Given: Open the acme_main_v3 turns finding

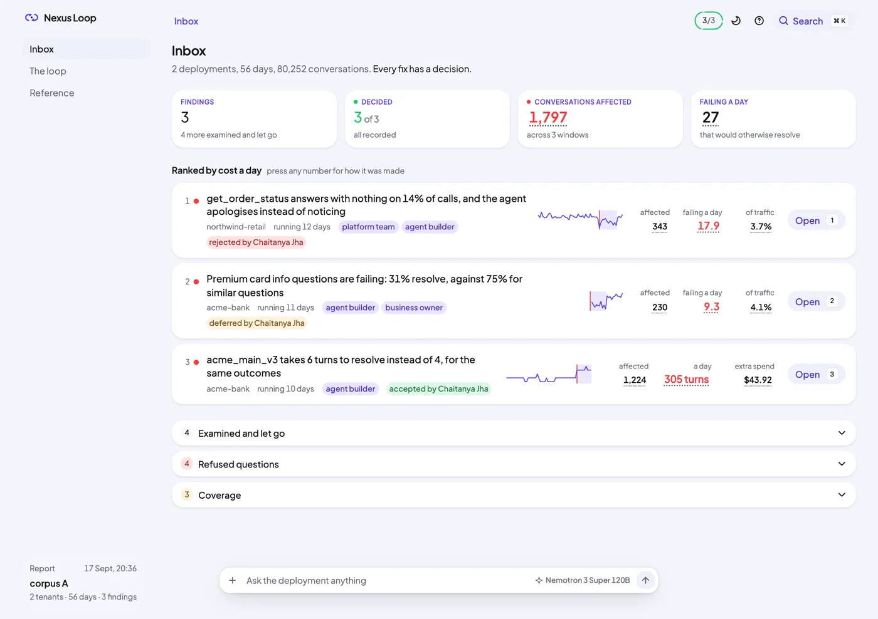Looking at the screenshot, I should [x=816, y=374].
